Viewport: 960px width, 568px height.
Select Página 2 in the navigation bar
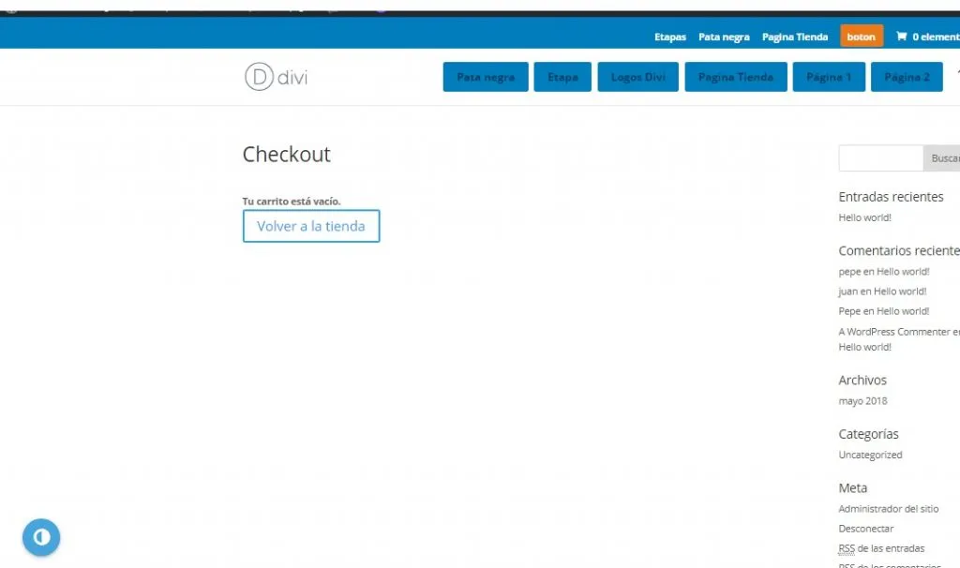coord(906,77)
